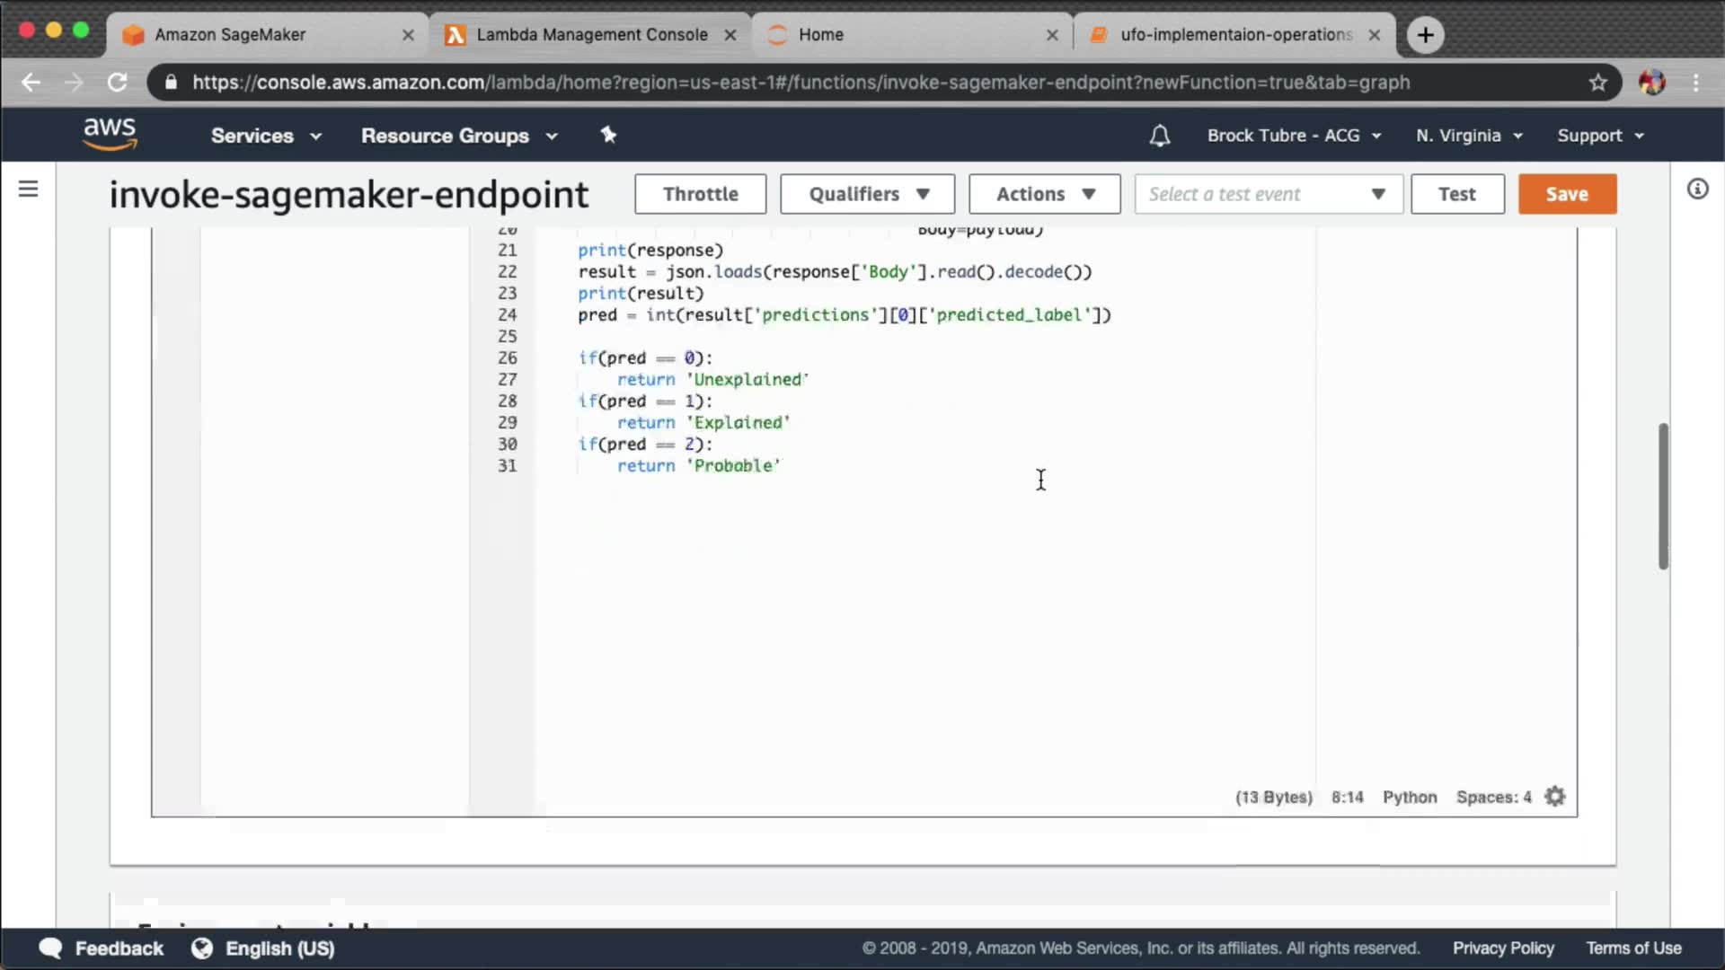Open new browser tab with plus button
The image size is (1725, 970).
pyautogui.click(x=1425, y=35)
